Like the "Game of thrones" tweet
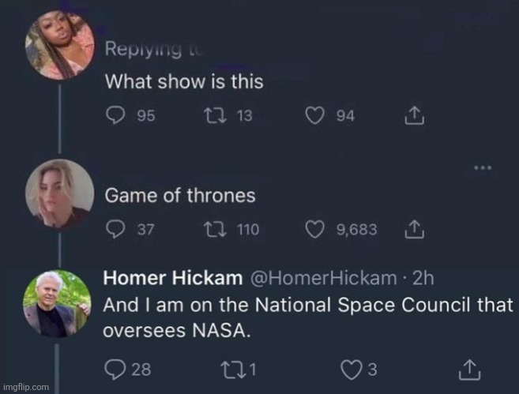 click(316, 230)
